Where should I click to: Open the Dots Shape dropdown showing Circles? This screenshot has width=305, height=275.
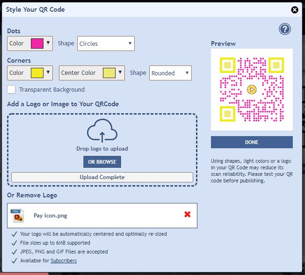106,43
